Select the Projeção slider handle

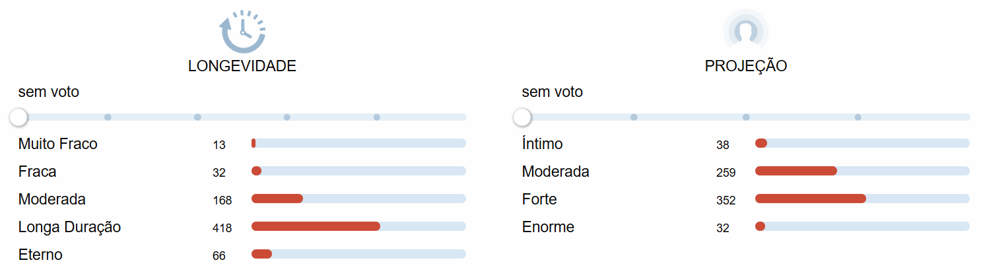click(x=522, y=117)
